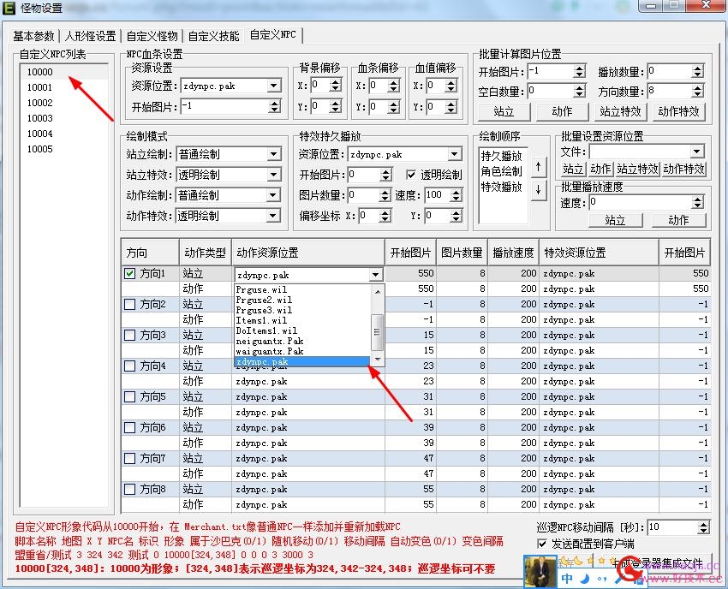This screenshot has height=589, width=728.
Task: Open 特效持久播放 资源位置 dropdown
Action: (454, 154)
